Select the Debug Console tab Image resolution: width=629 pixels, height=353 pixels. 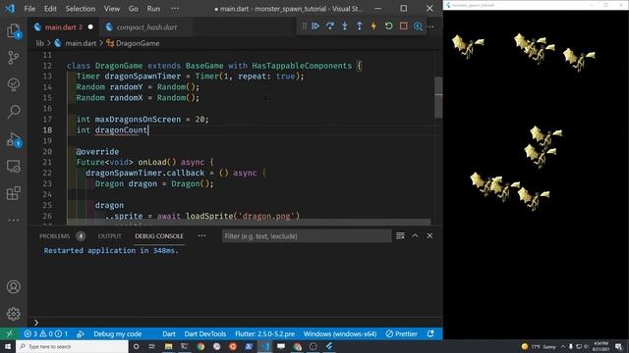[159, 236]
